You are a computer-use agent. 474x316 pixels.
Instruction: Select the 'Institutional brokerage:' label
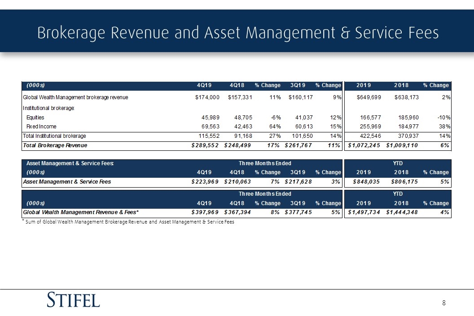point(48,108)
